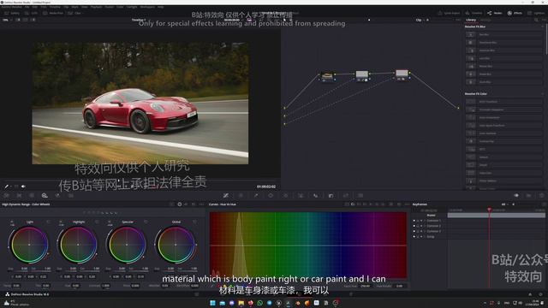Viewport: 548px width, 308px height.
Task: Click the Quick Export button
Action: 449,13
